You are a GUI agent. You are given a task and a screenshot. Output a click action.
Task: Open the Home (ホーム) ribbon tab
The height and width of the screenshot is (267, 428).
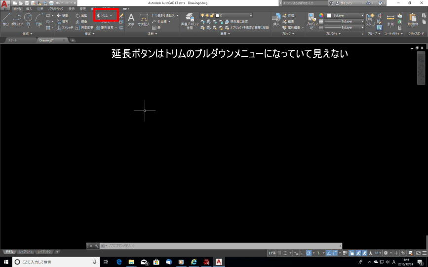[17, 9]
